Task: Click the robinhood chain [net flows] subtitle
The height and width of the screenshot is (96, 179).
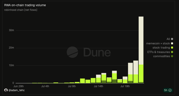Action: click(21, 10)
